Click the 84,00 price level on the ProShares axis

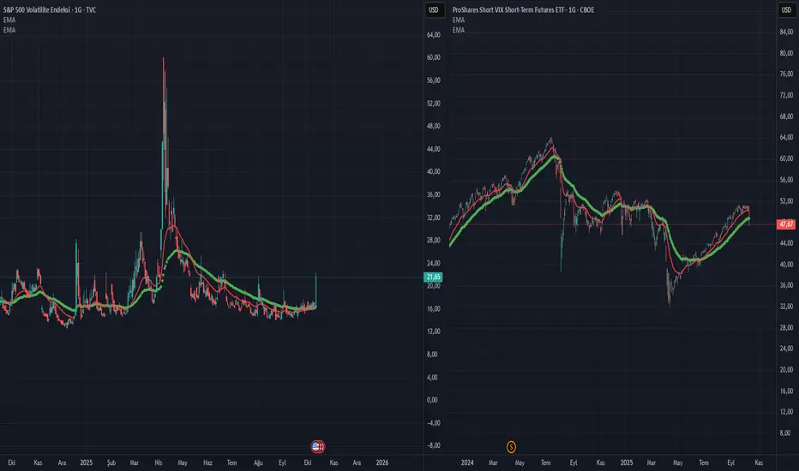[x=786, y=32]
